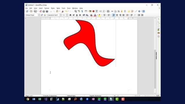Select the Insert Line tool
Viewport: 185px width, 104px height.
tap(136, 11)
